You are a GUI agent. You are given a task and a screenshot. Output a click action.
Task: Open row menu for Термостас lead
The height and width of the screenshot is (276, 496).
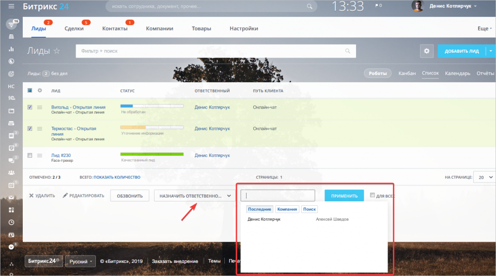pyautogui.click(x=40, y=129)
